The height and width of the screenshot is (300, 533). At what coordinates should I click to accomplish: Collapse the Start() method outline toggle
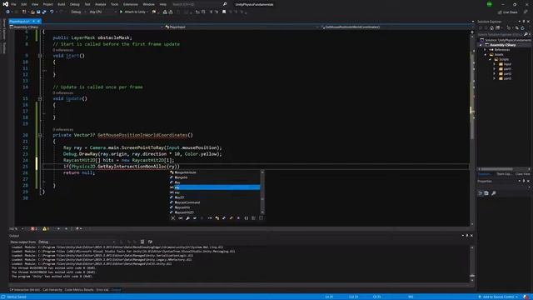(x=40, y=56)
